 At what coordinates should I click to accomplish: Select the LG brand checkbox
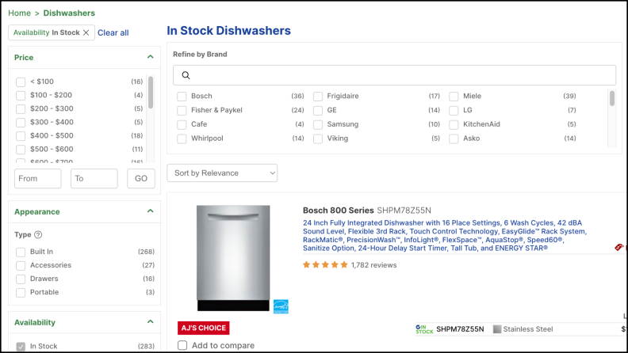[x=454, y=110]
